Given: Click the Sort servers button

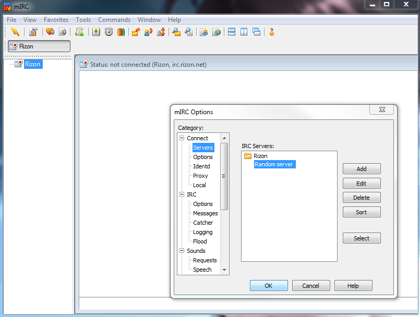Looking at the screenshot, I should pos(362,212).
